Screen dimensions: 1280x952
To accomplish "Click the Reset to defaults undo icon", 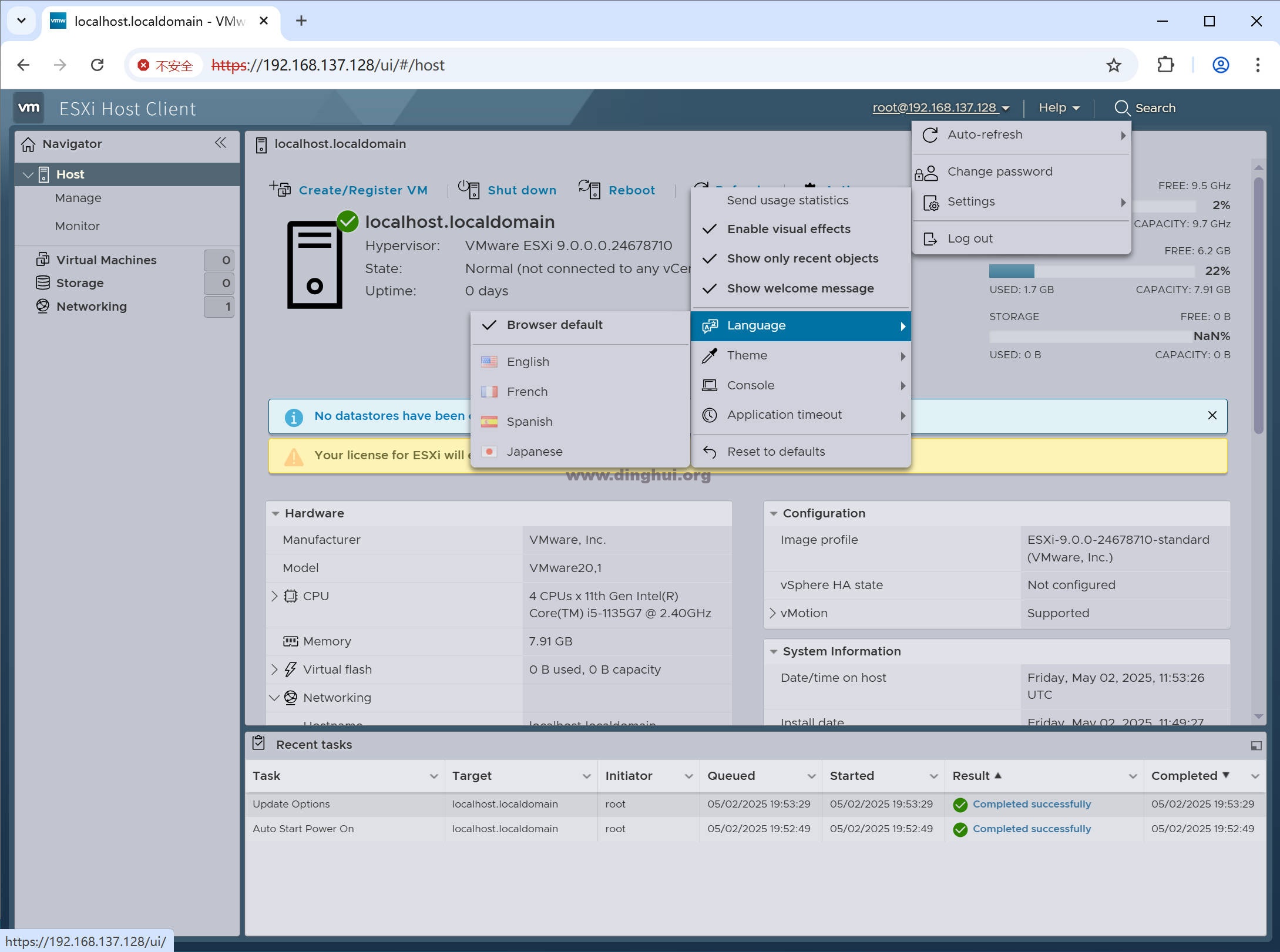I will pyautogui.click(x=710, y=452).
